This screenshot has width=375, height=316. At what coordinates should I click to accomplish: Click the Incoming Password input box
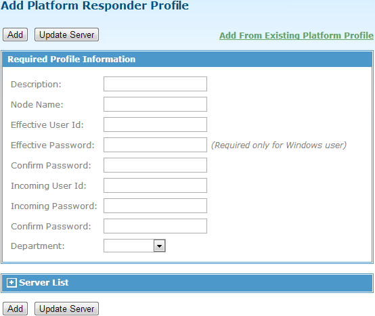click(155, 206)
